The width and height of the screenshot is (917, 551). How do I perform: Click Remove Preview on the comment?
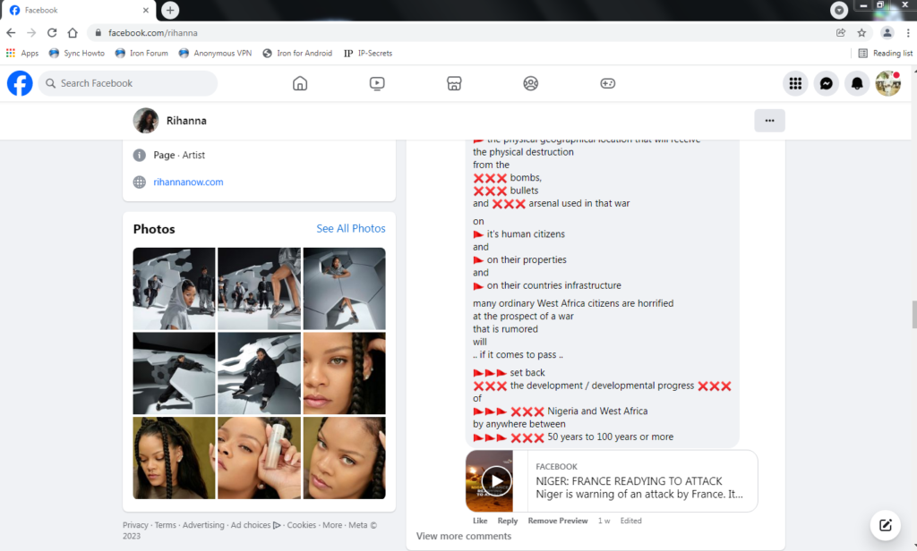[x=558, y=521]
